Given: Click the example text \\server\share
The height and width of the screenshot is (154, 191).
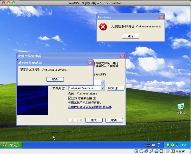Looking at the screenshot, I should pyautogui.click(x=87, y=94).
